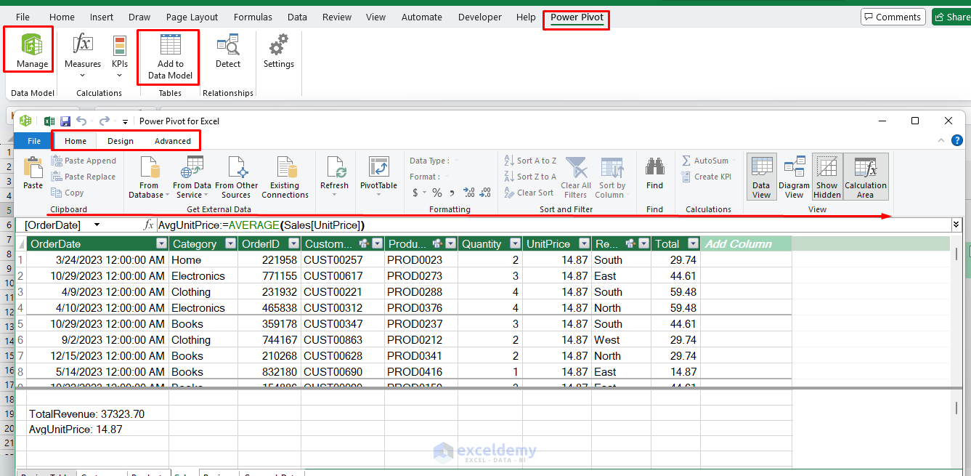The width and height of the screenshot is (971, 476).
Task: Toggle Show Hidden
Action: tap(827, 177)
